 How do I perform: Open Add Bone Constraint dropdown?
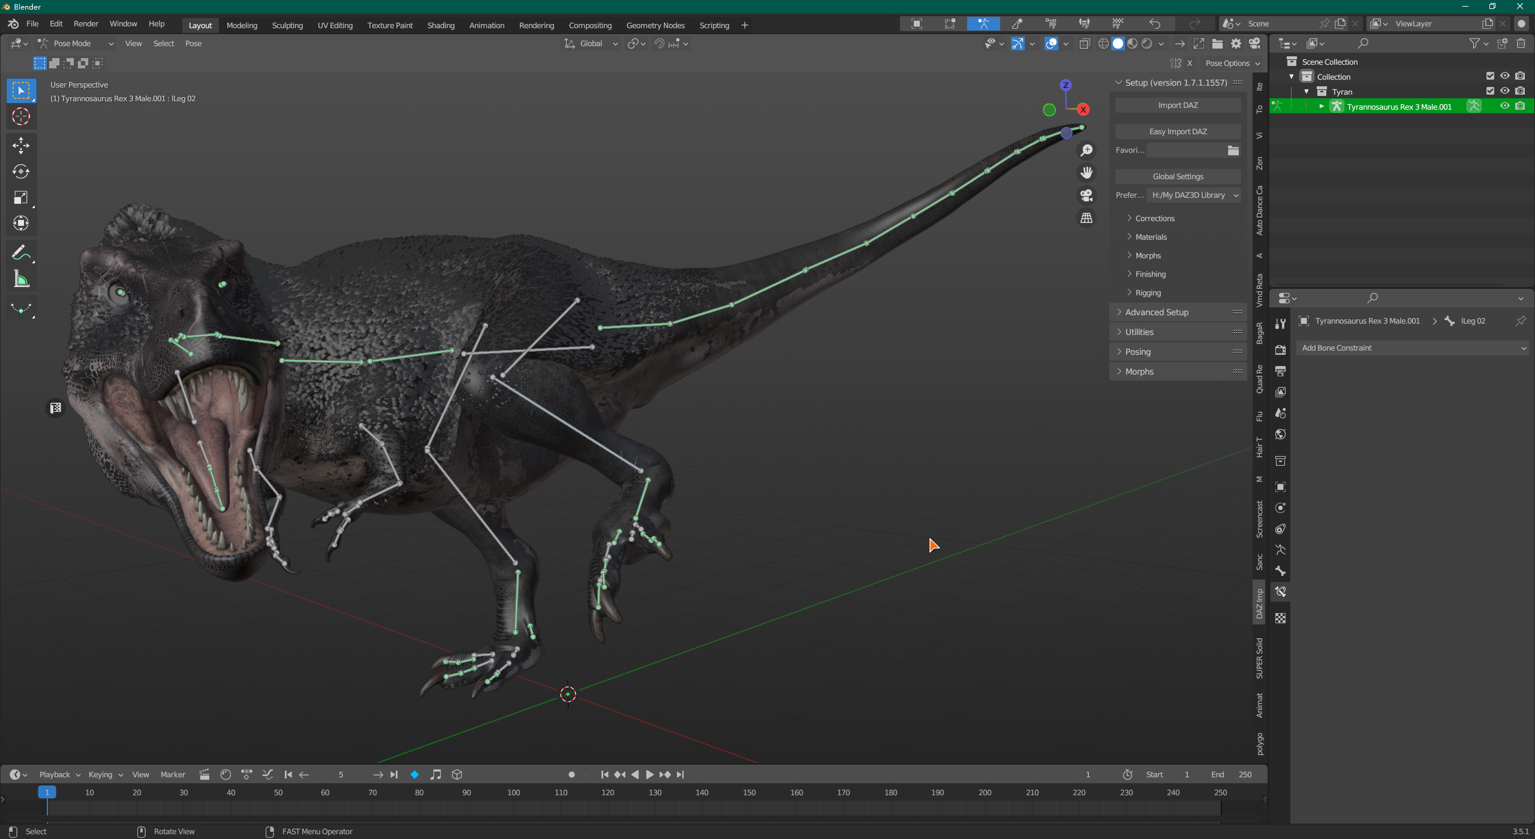pyautogui.click(x=1413, y=348)
